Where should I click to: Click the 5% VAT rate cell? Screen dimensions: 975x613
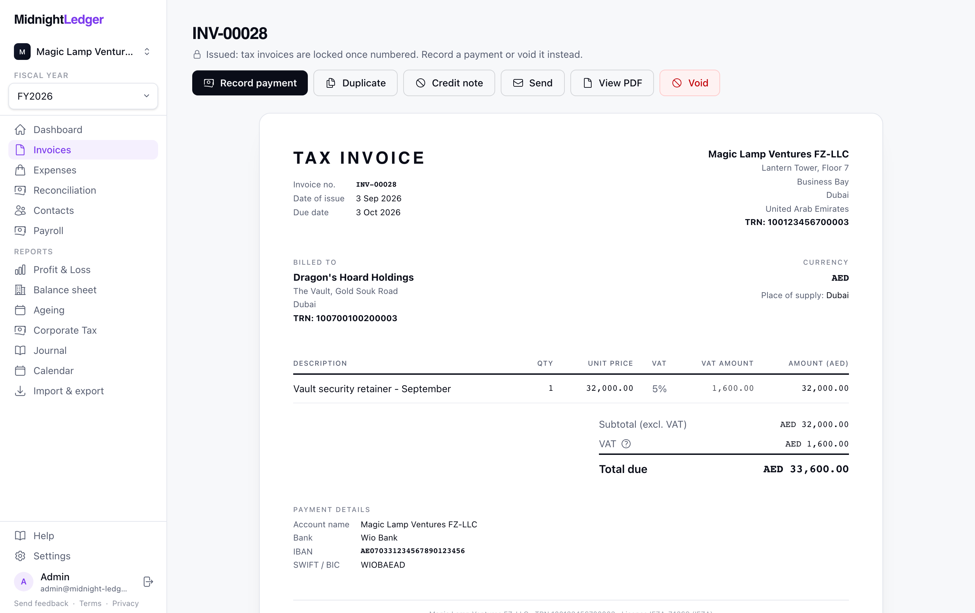click(x=659, y=389)
